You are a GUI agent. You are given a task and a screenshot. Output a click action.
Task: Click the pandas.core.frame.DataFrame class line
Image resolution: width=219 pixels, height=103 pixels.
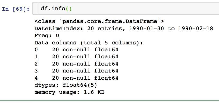tap(99, 21)
